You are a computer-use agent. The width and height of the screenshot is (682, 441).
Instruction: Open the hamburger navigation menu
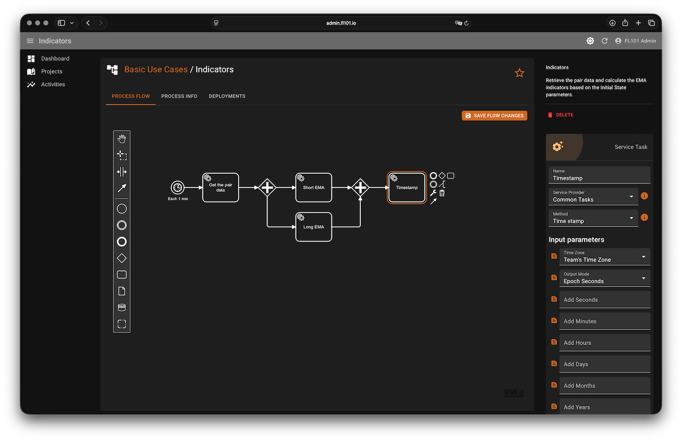tap(30, 41)
